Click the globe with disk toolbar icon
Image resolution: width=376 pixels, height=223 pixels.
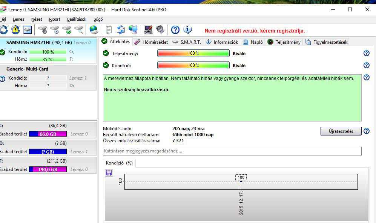[x=94, y=30]
